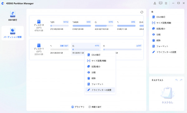Select the partially visible D: partition
The image size is (187, 113).
pyautogui.click(x=141, y=25)
